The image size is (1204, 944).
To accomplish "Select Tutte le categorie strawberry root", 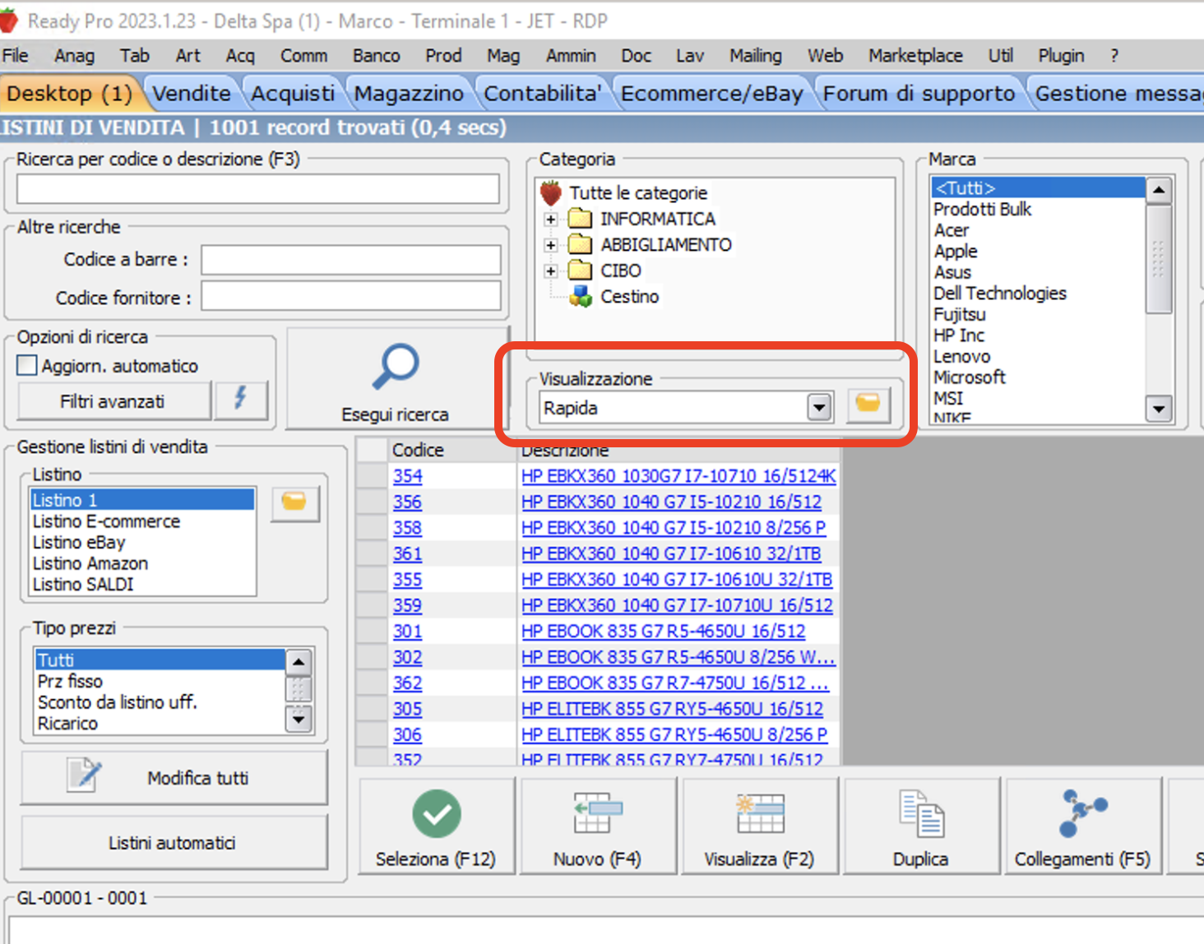I will pyautogui.click(x=551, y=193).
